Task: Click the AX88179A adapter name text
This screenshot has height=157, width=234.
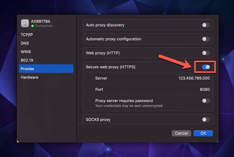Action: pos(41,21)
